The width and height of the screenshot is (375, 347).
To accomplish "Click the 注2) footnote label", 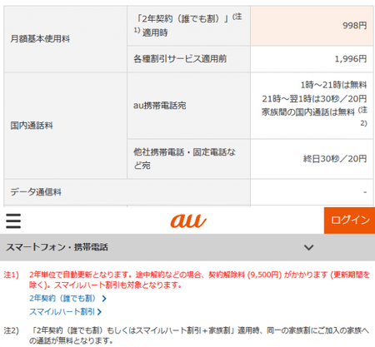I will tap(12, 330).
